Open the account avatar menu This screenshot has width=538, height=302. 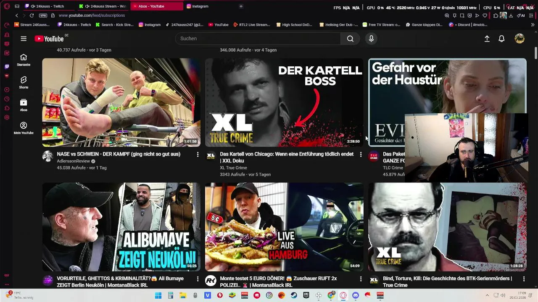[x=520, y=39]
